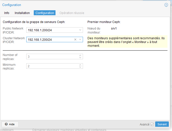Close the Configuration dialog with X icon

point(166,5)
